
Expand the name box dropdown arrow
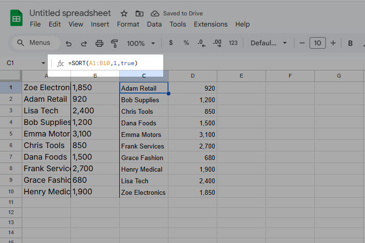click(x=43, y=63)
